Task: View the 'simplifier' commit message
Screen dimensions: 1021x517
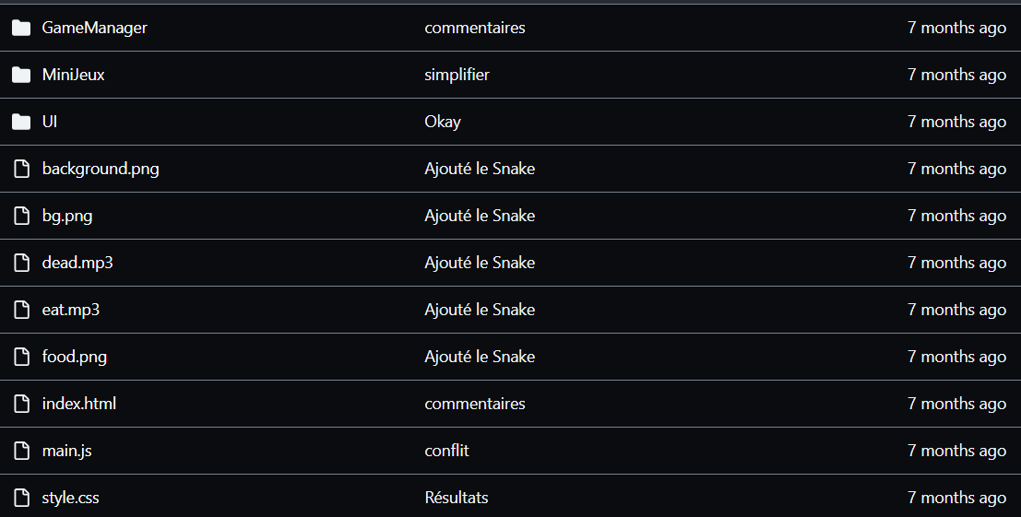Action: pos(457,75)
